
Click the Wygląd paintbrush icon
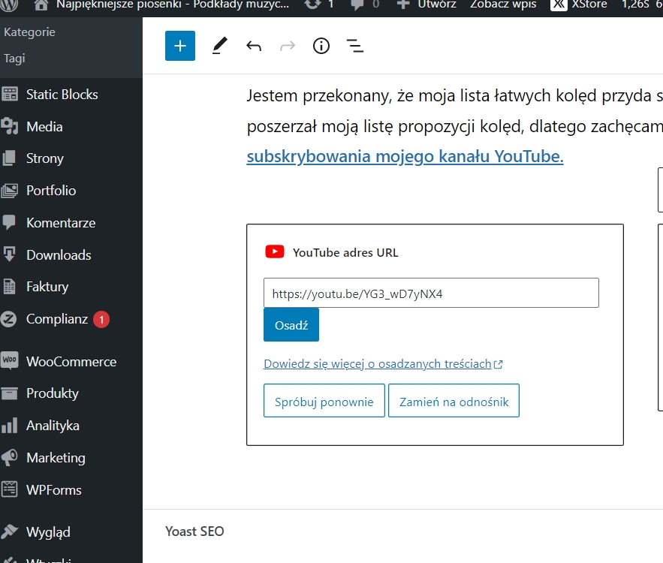pos(9,531)
